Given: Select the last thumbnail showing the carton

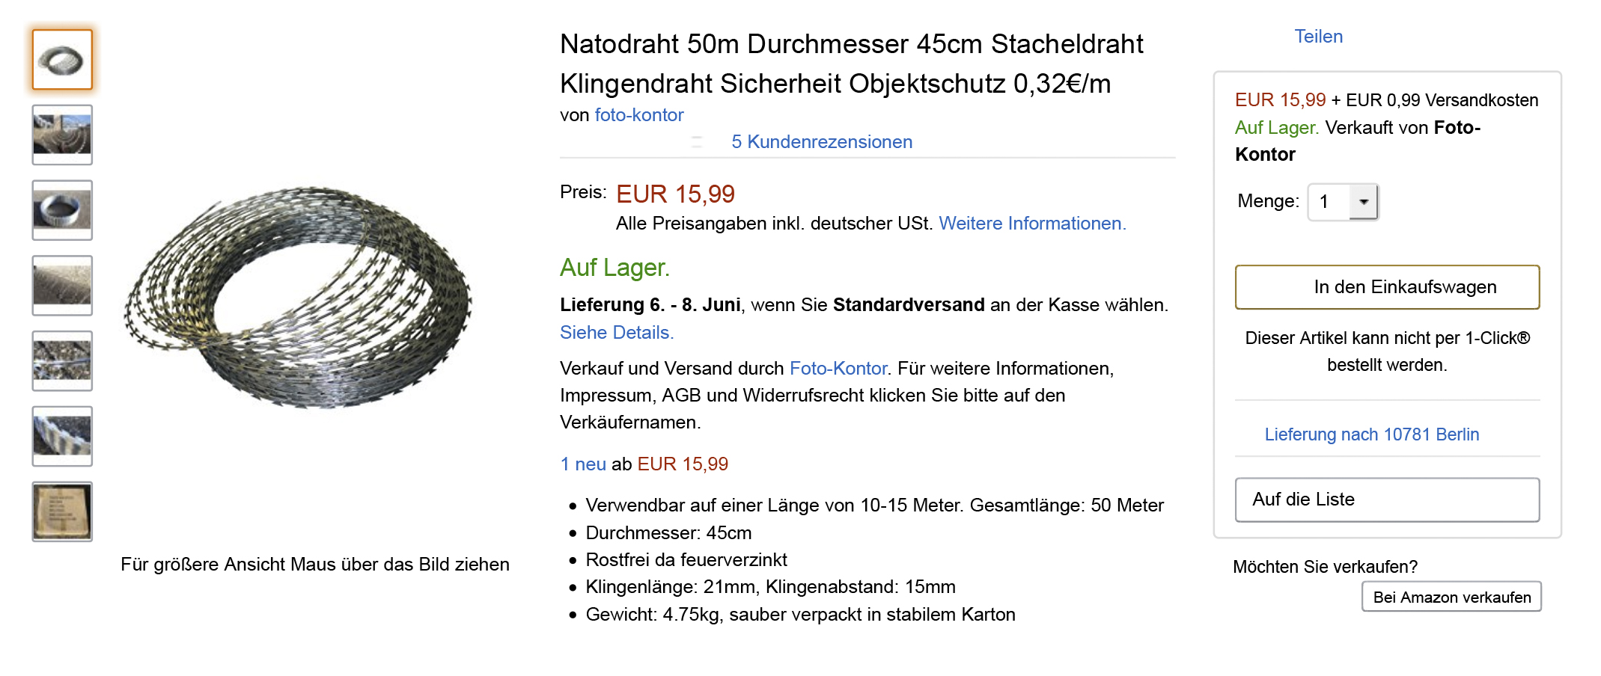Looking at the screenshot, I should click(62, 511).
